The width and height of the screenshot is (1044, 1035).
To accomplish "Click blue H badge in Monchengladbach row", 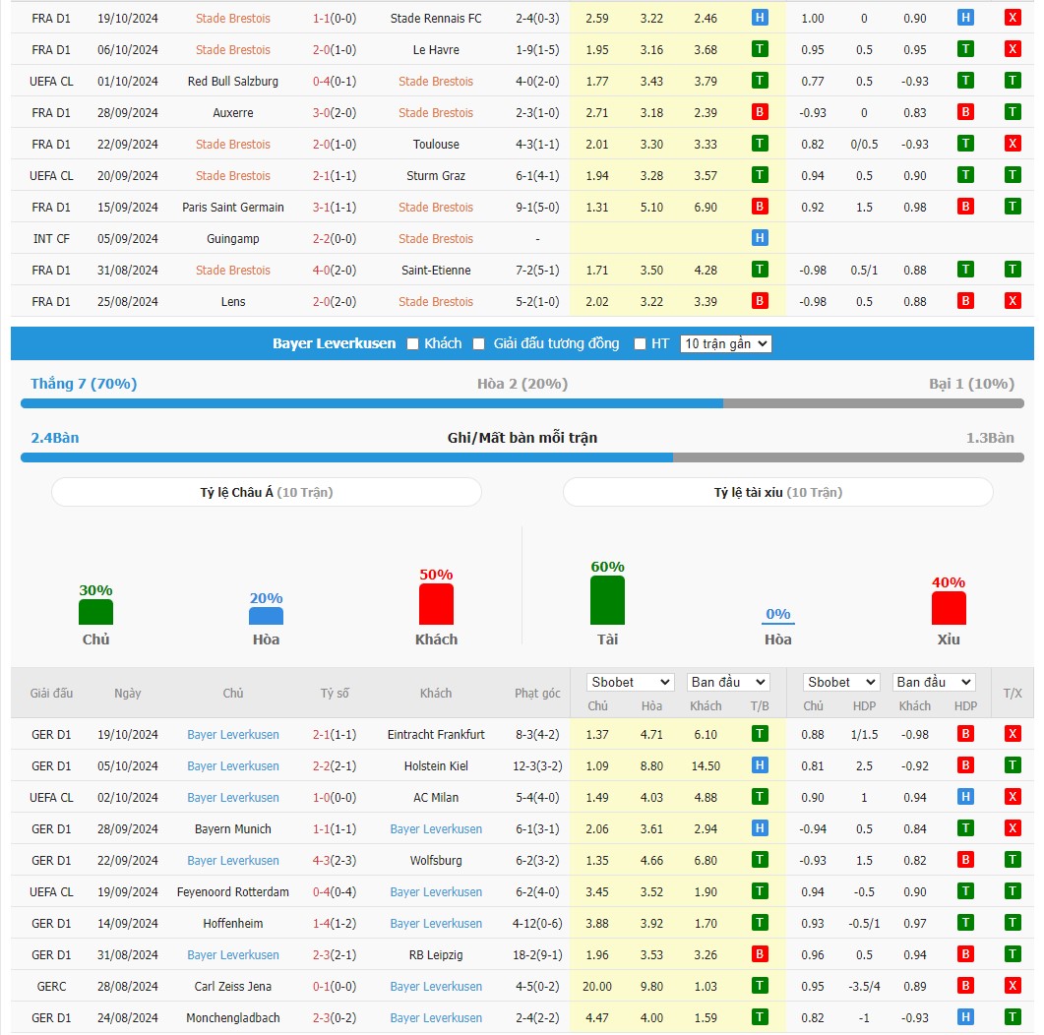I will click(x=965, y=1017).
